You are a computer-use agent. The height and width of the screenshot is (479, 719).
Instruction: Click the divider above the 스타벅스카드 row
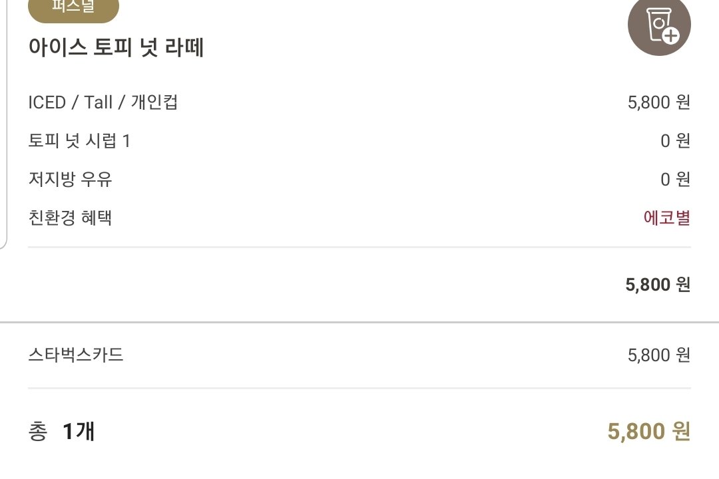[x=359, y=322]
